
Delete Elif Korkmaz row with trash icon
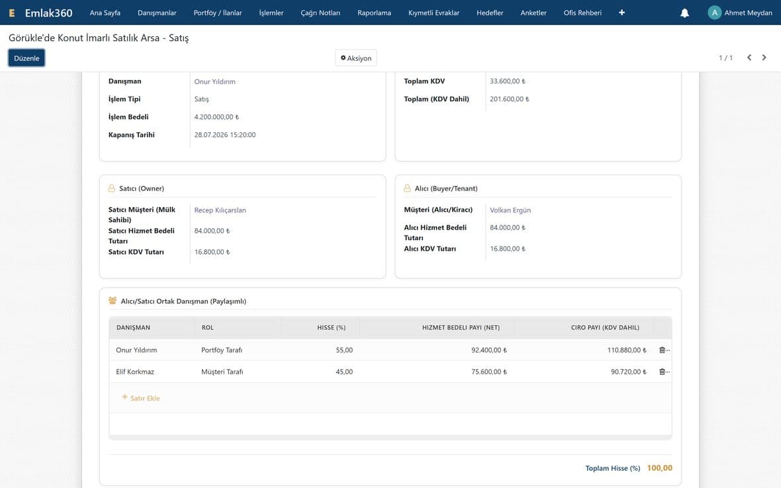coord(662,372)
